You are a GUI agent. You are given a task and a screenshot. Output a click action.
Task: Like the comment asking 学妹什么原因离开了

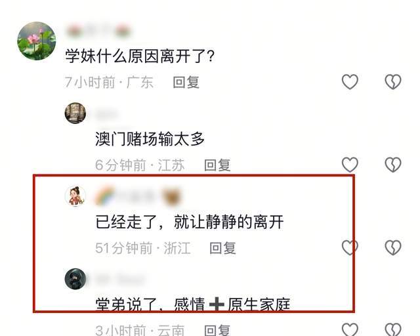tap(350, 82)
